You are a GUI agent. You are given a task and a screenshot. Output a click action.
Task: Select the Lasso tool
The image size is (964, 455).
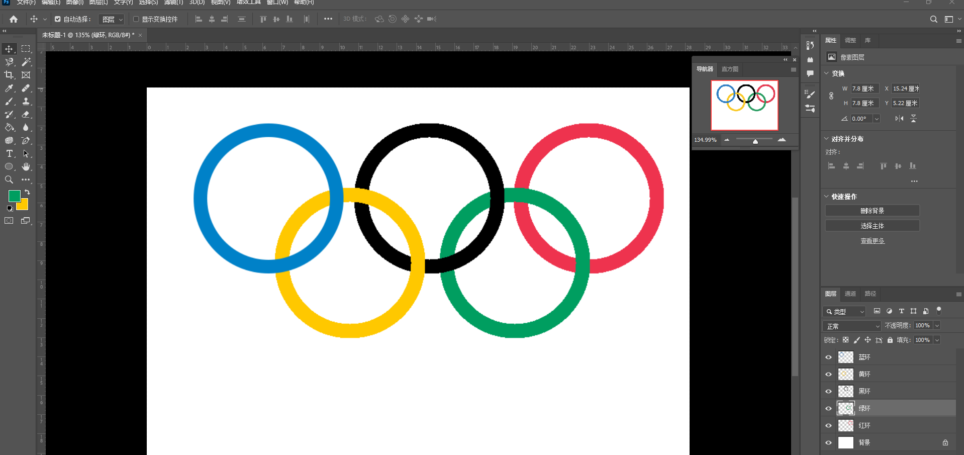pos(9,62)
